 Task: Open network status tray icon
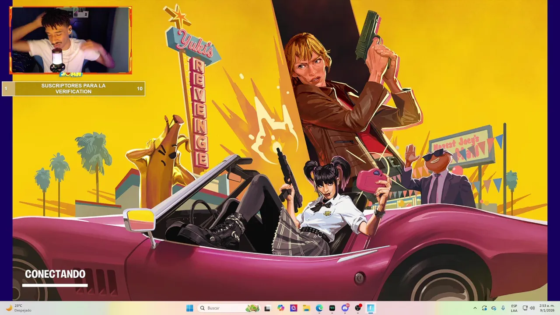click(x=525, y=308)
